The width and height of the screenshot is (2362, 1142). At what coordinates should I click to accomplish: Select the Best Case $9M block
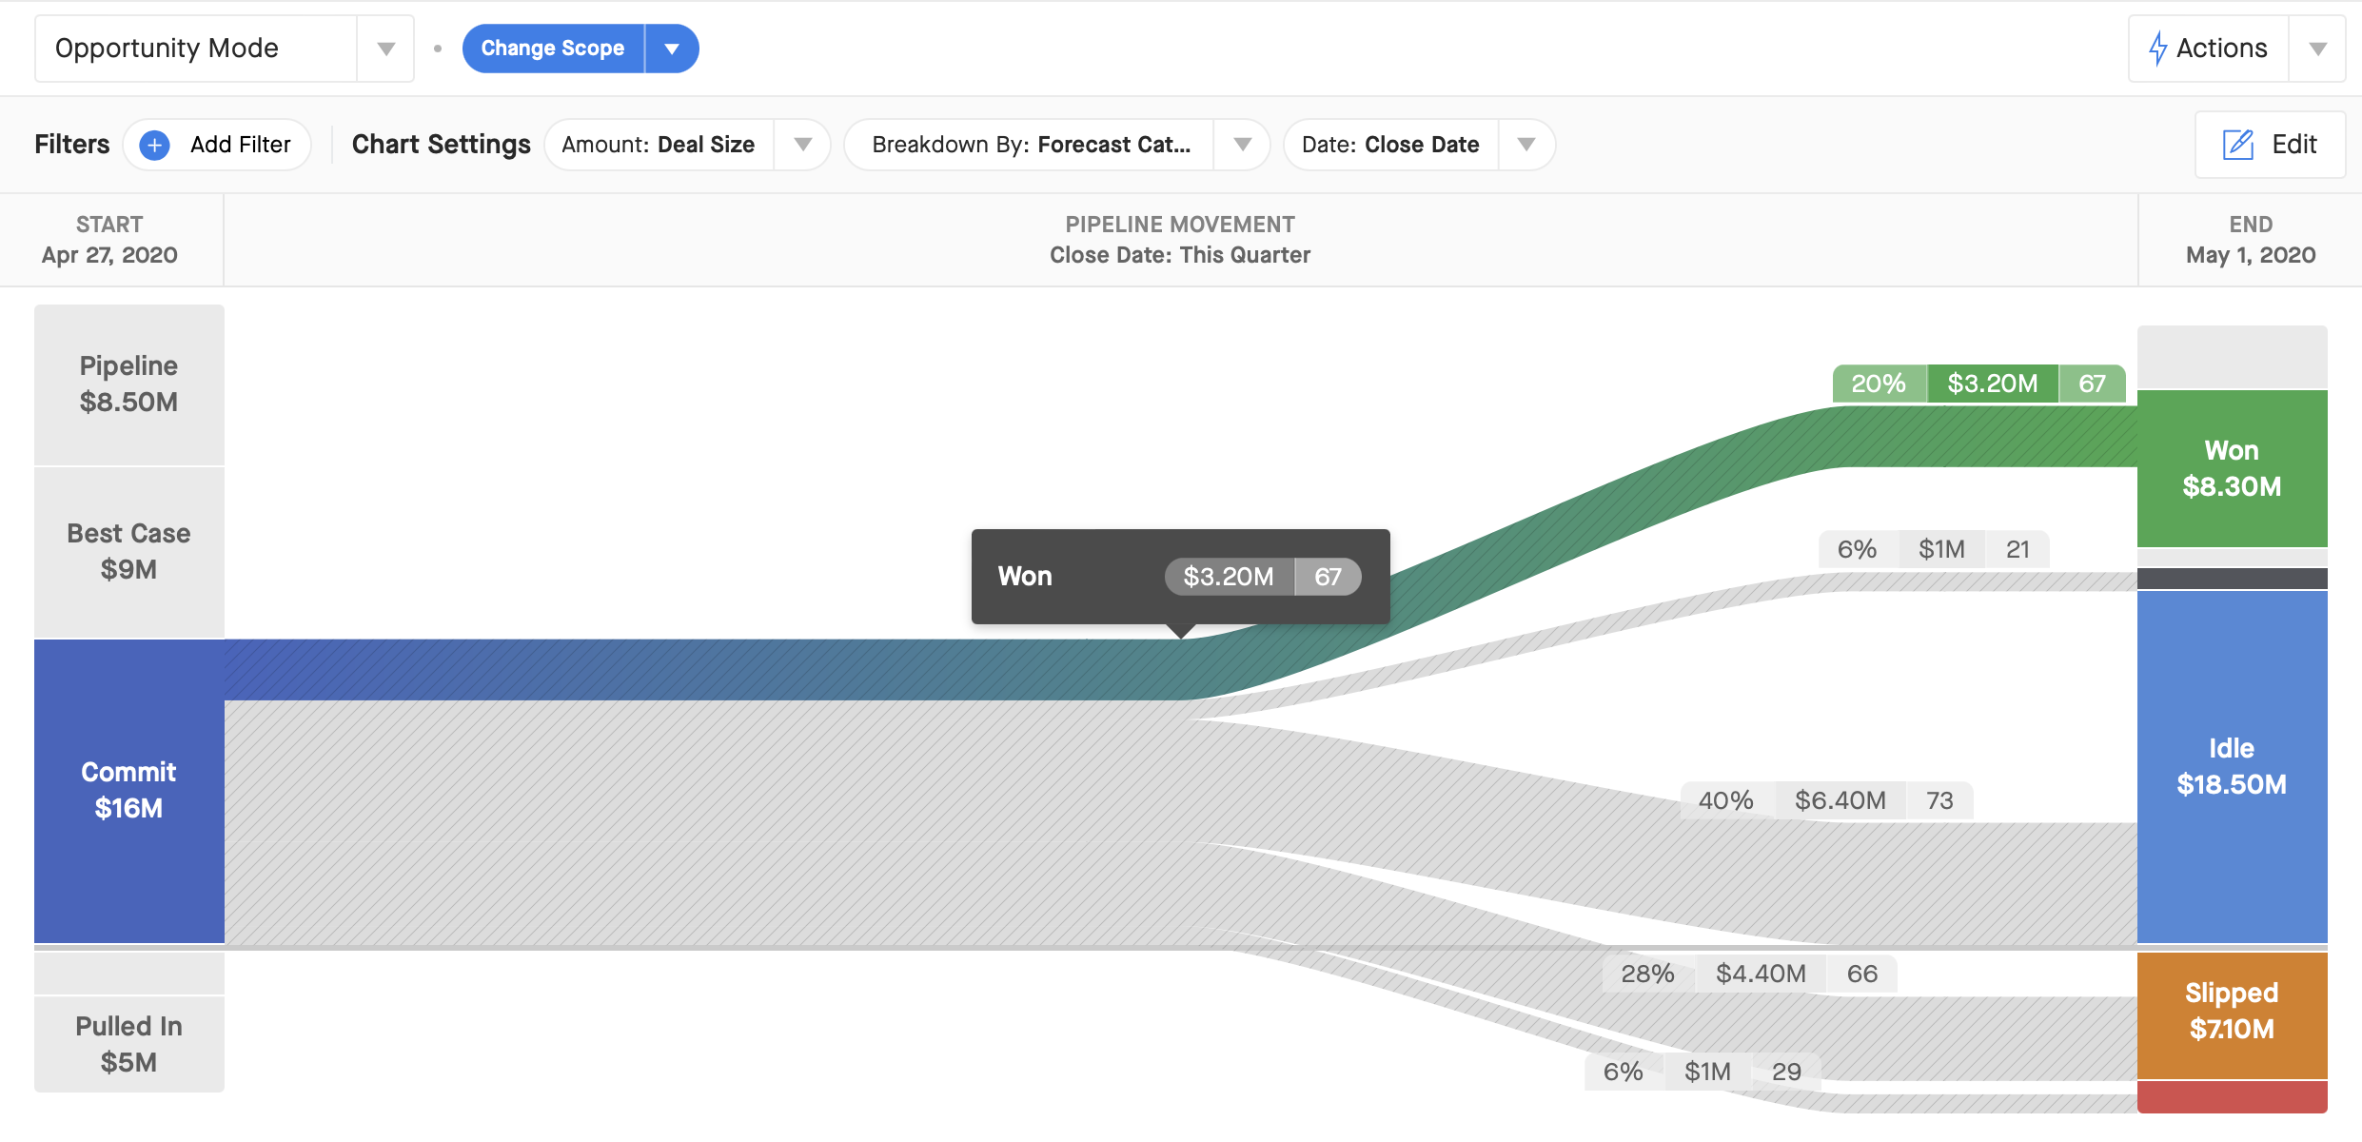point(129,552)
